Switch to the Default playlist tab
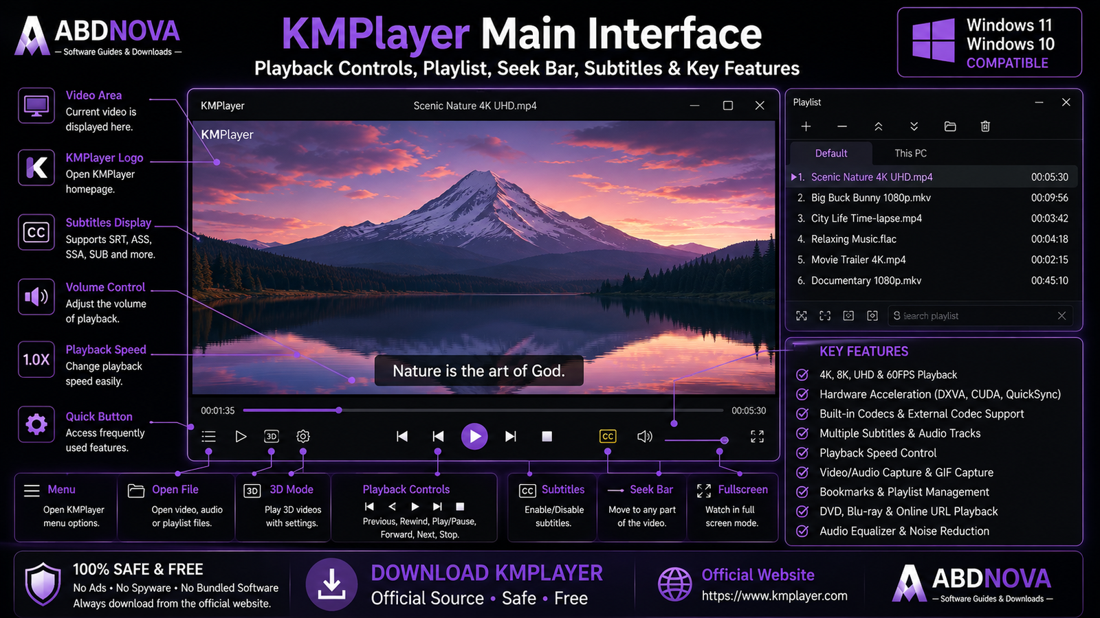The height and width of the screenshot is (618, 1100). pyautogui.click(x=831, y=153)
